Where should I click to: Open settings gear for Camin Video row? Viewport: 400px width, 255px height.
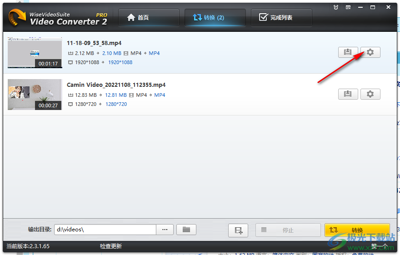tap(370, 94)
